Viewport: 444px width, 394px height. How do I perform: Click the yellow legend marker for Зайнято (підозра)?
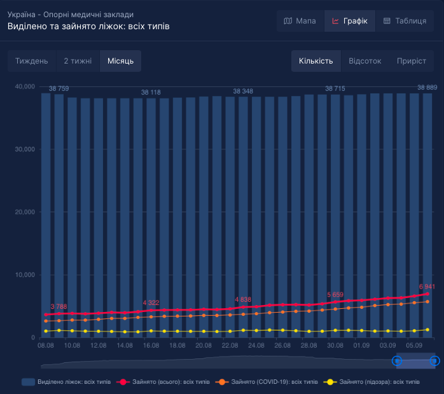coord(330,382)
